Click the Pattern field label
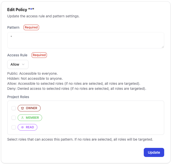This screenshot has height=165, width=172. tap(13, 27)
